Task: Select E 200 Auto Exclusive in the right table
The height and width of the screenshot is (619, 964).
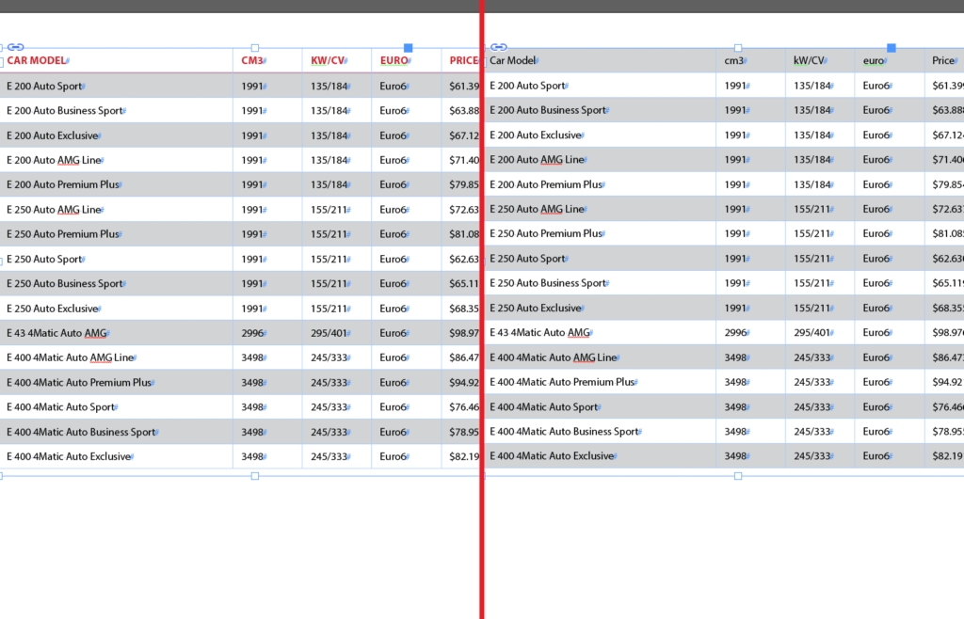Action: pos(536,135)
